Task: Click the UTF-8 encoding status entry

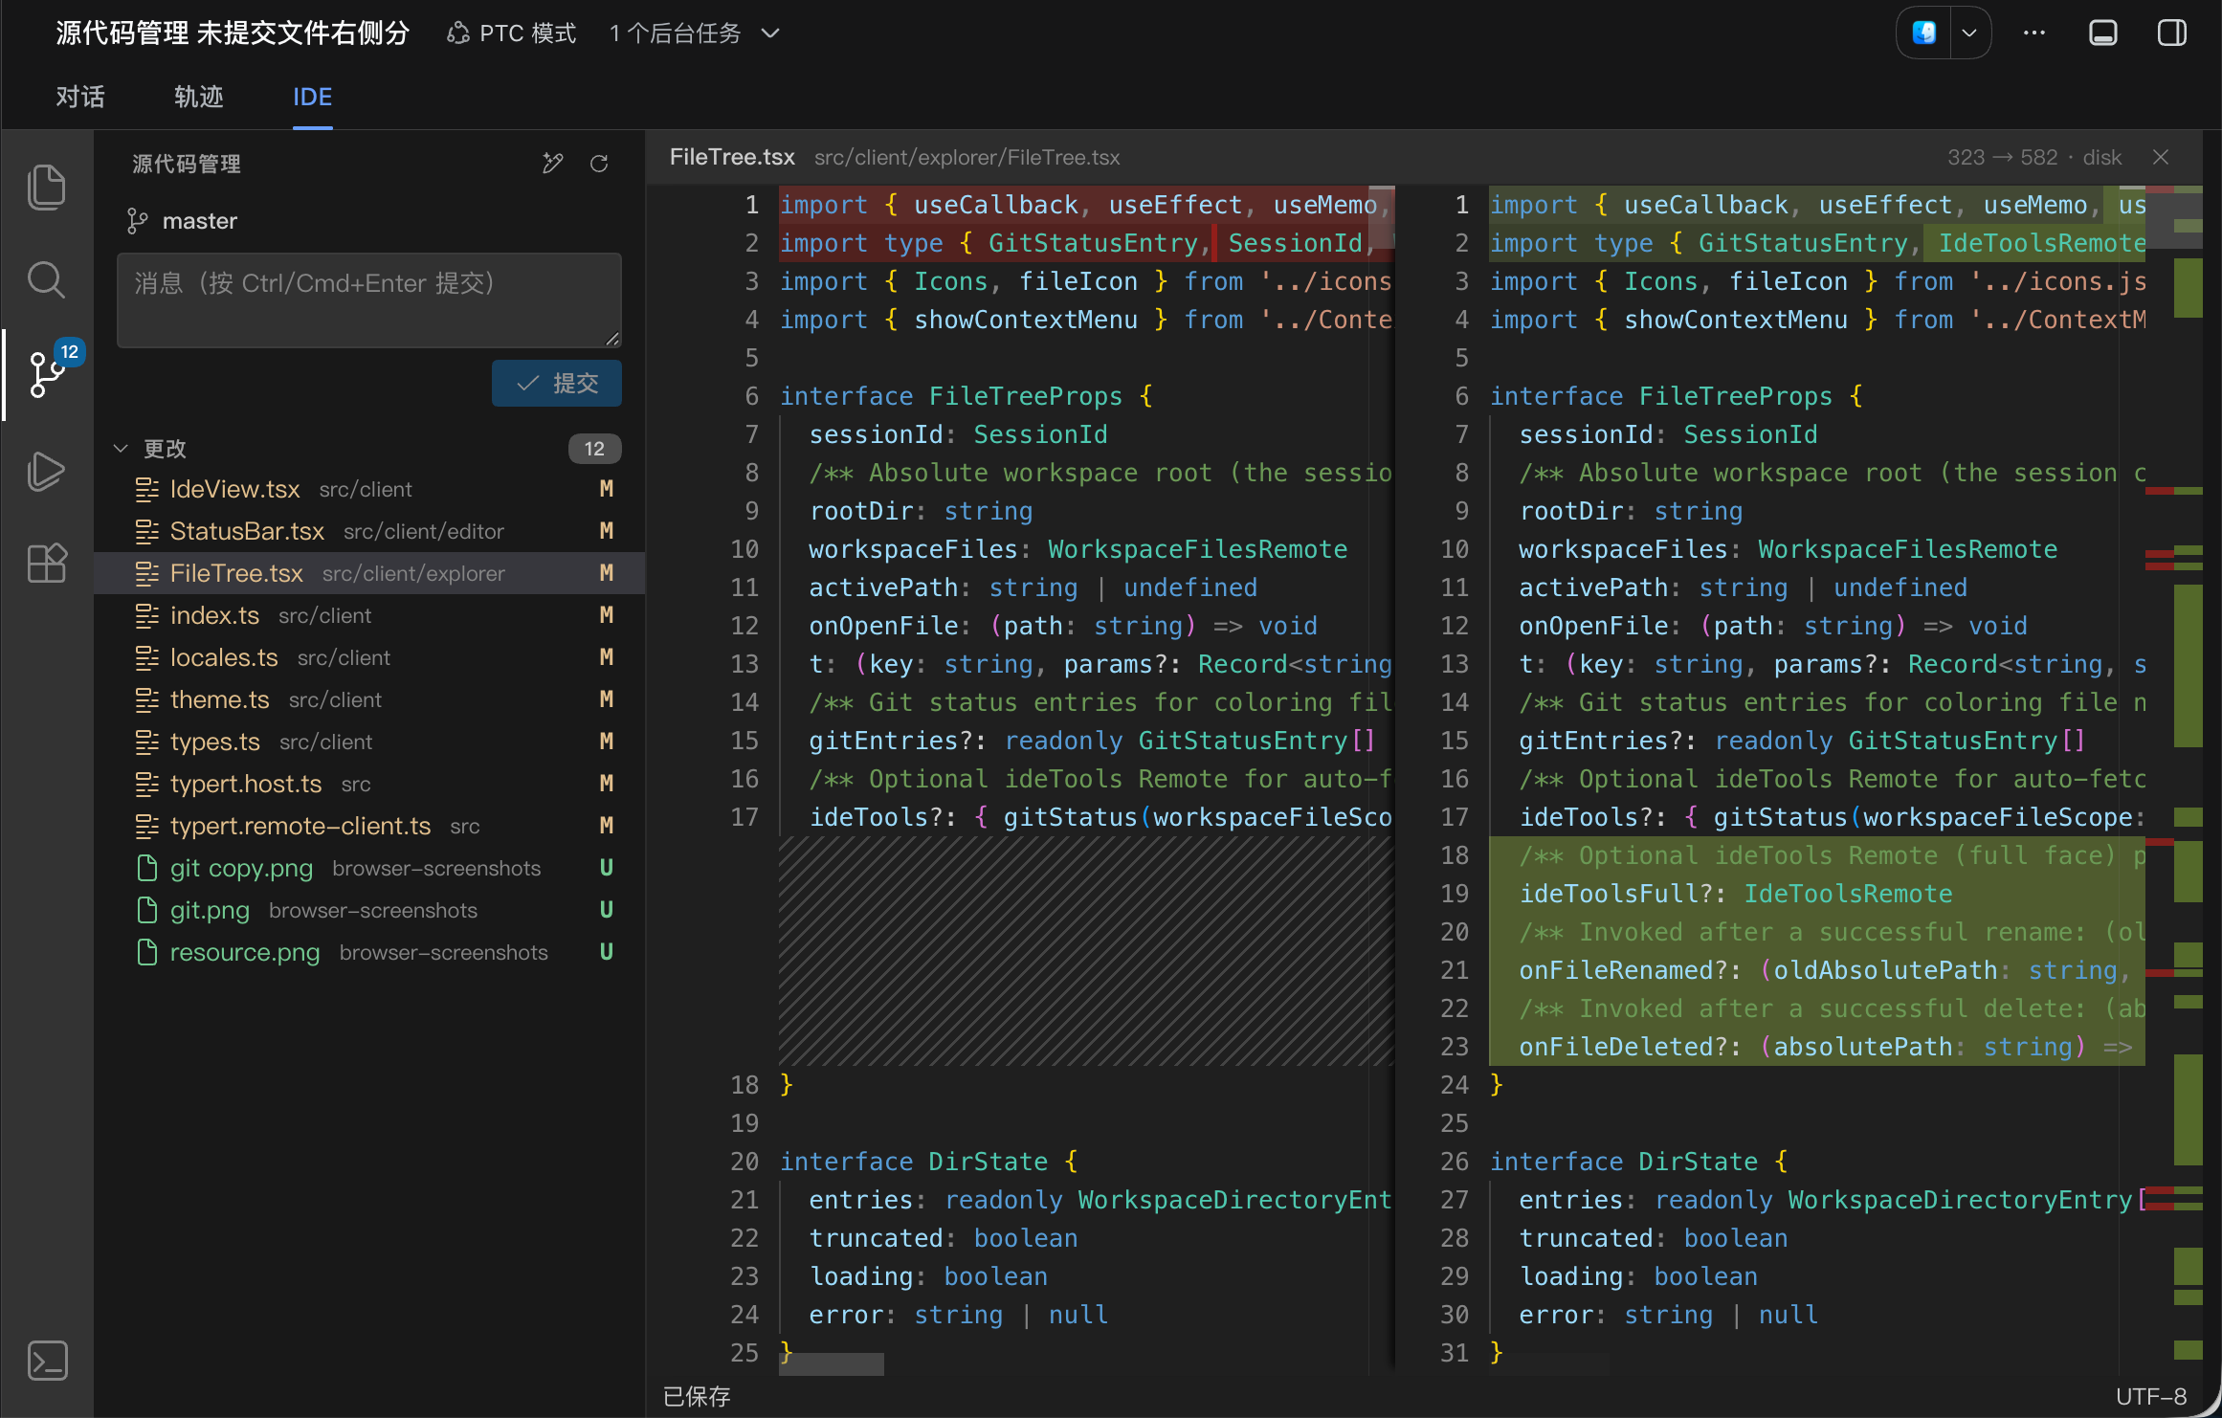Action: 2151,1397
